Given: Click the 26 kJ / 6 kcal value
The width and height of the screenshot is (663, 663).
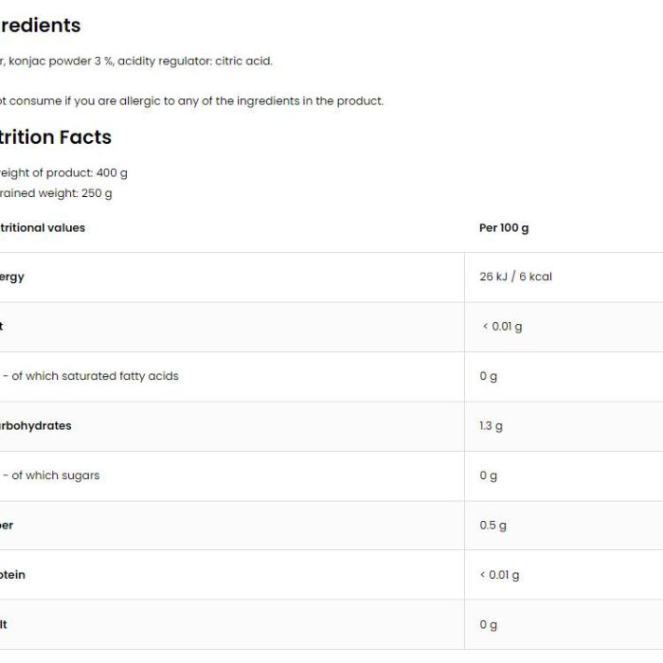Looking at the screenshot, I should (515, 277).
